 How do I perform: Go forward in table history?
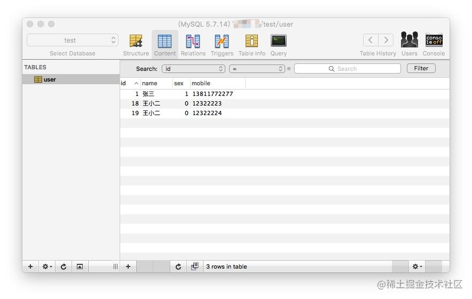click(x=386, y=40)
